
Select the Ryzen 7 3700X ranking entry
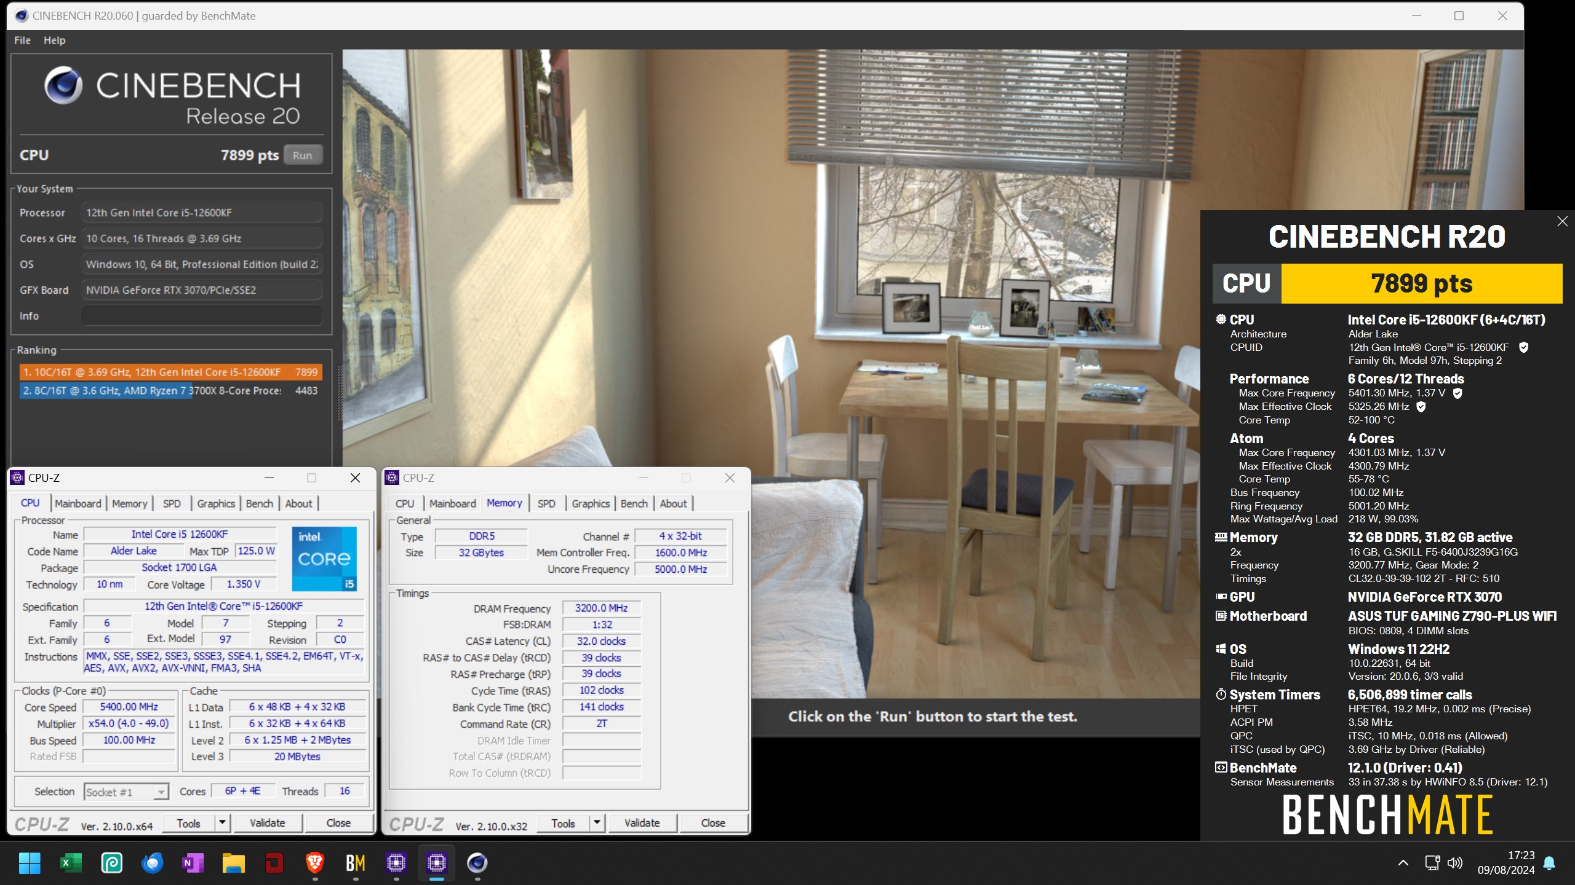(x=170, y=391)
